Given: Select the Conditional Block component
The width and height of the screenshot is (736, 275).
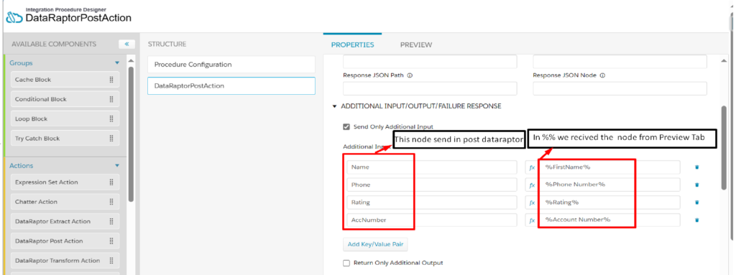Looking at the screenshot, I should (65, 99).
